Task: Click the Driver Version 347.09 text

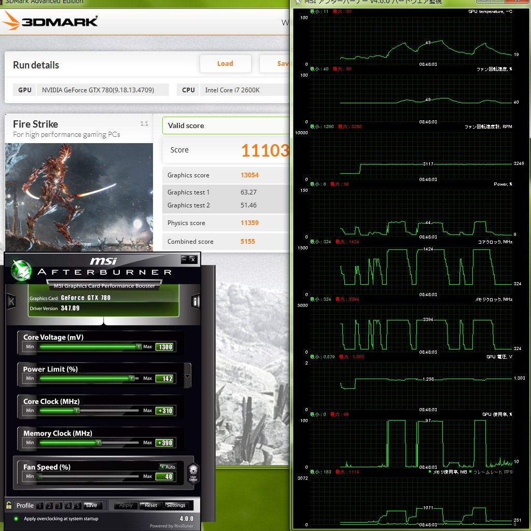Action: point(54,308)
